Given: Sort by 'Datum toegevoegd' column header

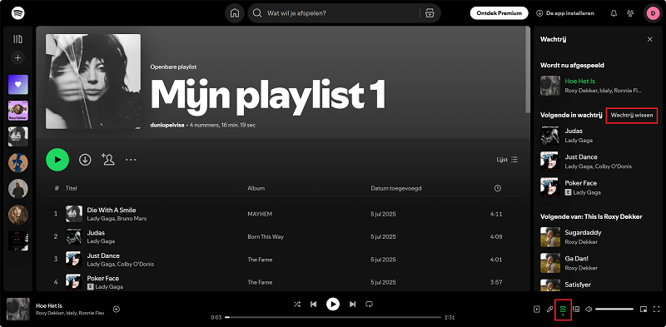Looking at the screenshot, I should (x=396, y=188).
